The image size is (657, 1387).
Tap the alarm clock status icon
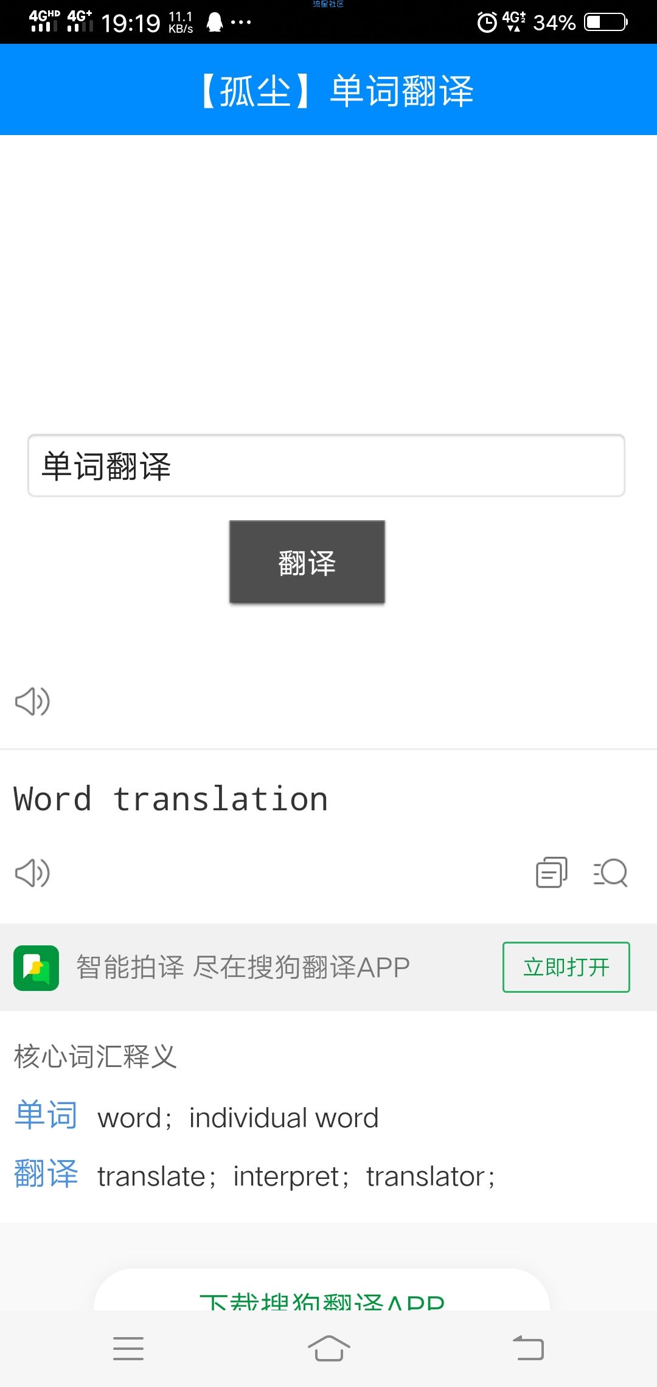[487, 23]
